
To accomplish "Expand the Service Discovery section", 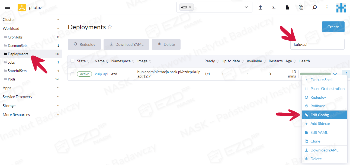I will [58, 97].
